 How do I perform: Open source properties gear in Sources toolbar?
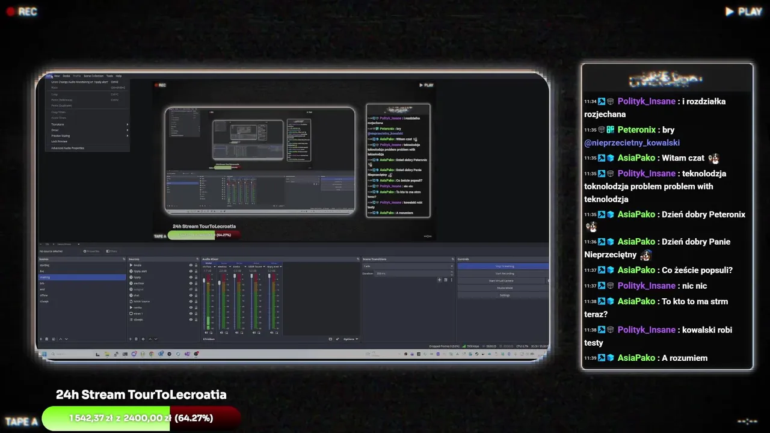pyautogui.click(x=143, y=339)
